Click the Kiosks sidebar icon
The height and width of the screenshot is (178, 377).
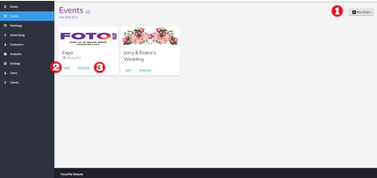point(5,7)
